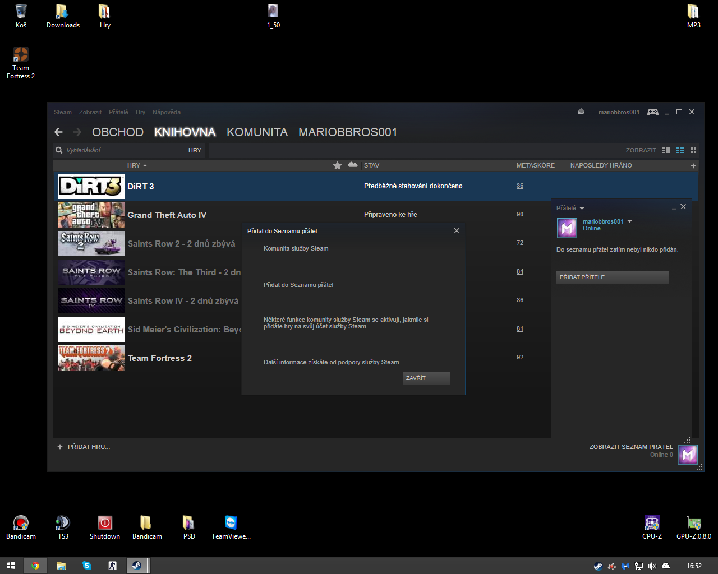Screen dimensions: 718x574
Task: Switch library to list view
Action: (680, 150)
